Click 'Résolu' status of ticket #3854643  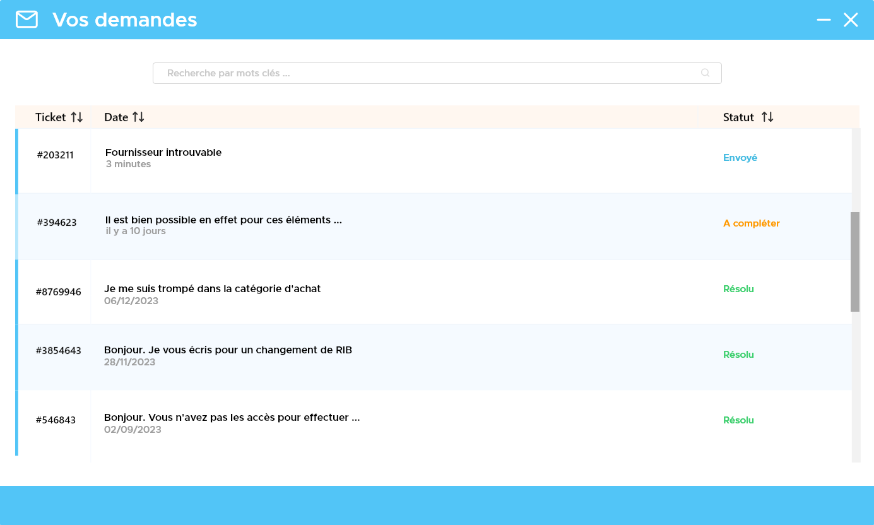pos(738,355)
